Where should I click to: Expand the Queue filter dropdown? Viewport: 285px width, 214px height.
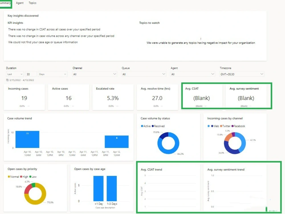144,74
